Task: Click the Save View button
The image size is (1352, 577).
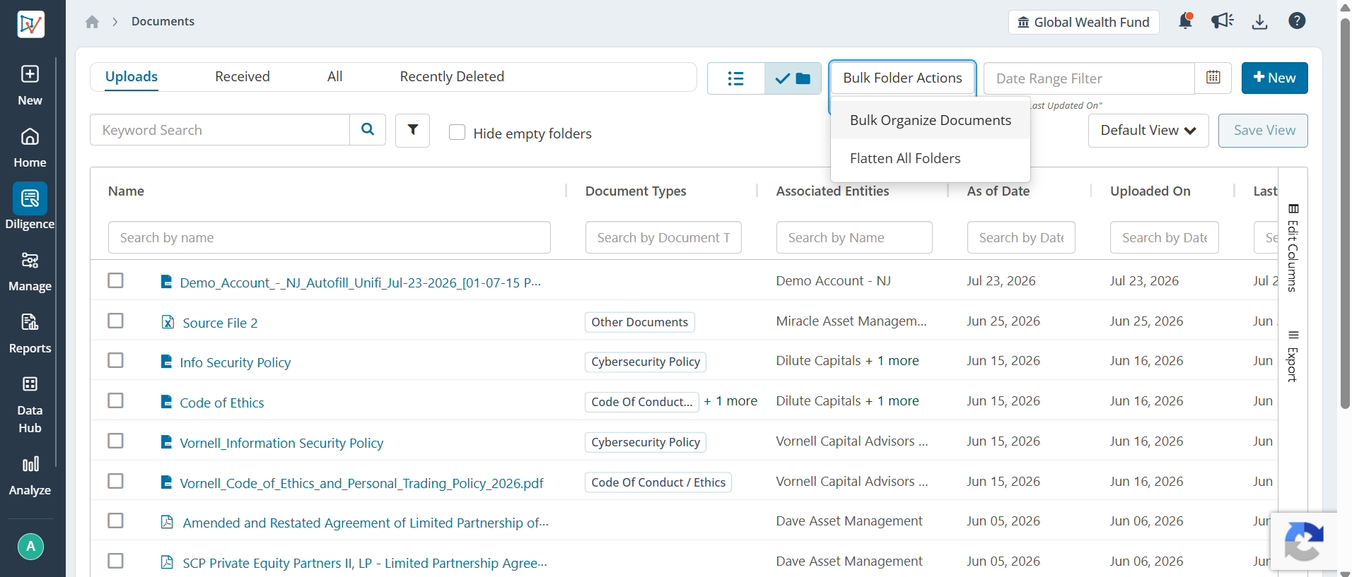Action: pos(1263,131)
